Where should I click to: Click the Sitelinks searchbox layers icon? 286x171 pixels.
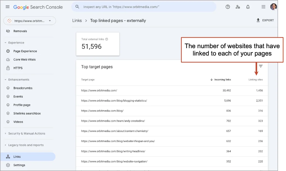coord(8,113)
